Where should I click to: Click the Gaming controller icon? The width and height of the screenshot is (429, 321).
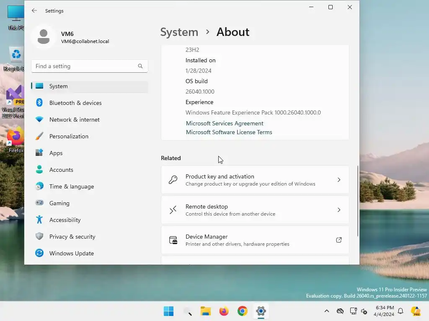[x=39, y=203]
